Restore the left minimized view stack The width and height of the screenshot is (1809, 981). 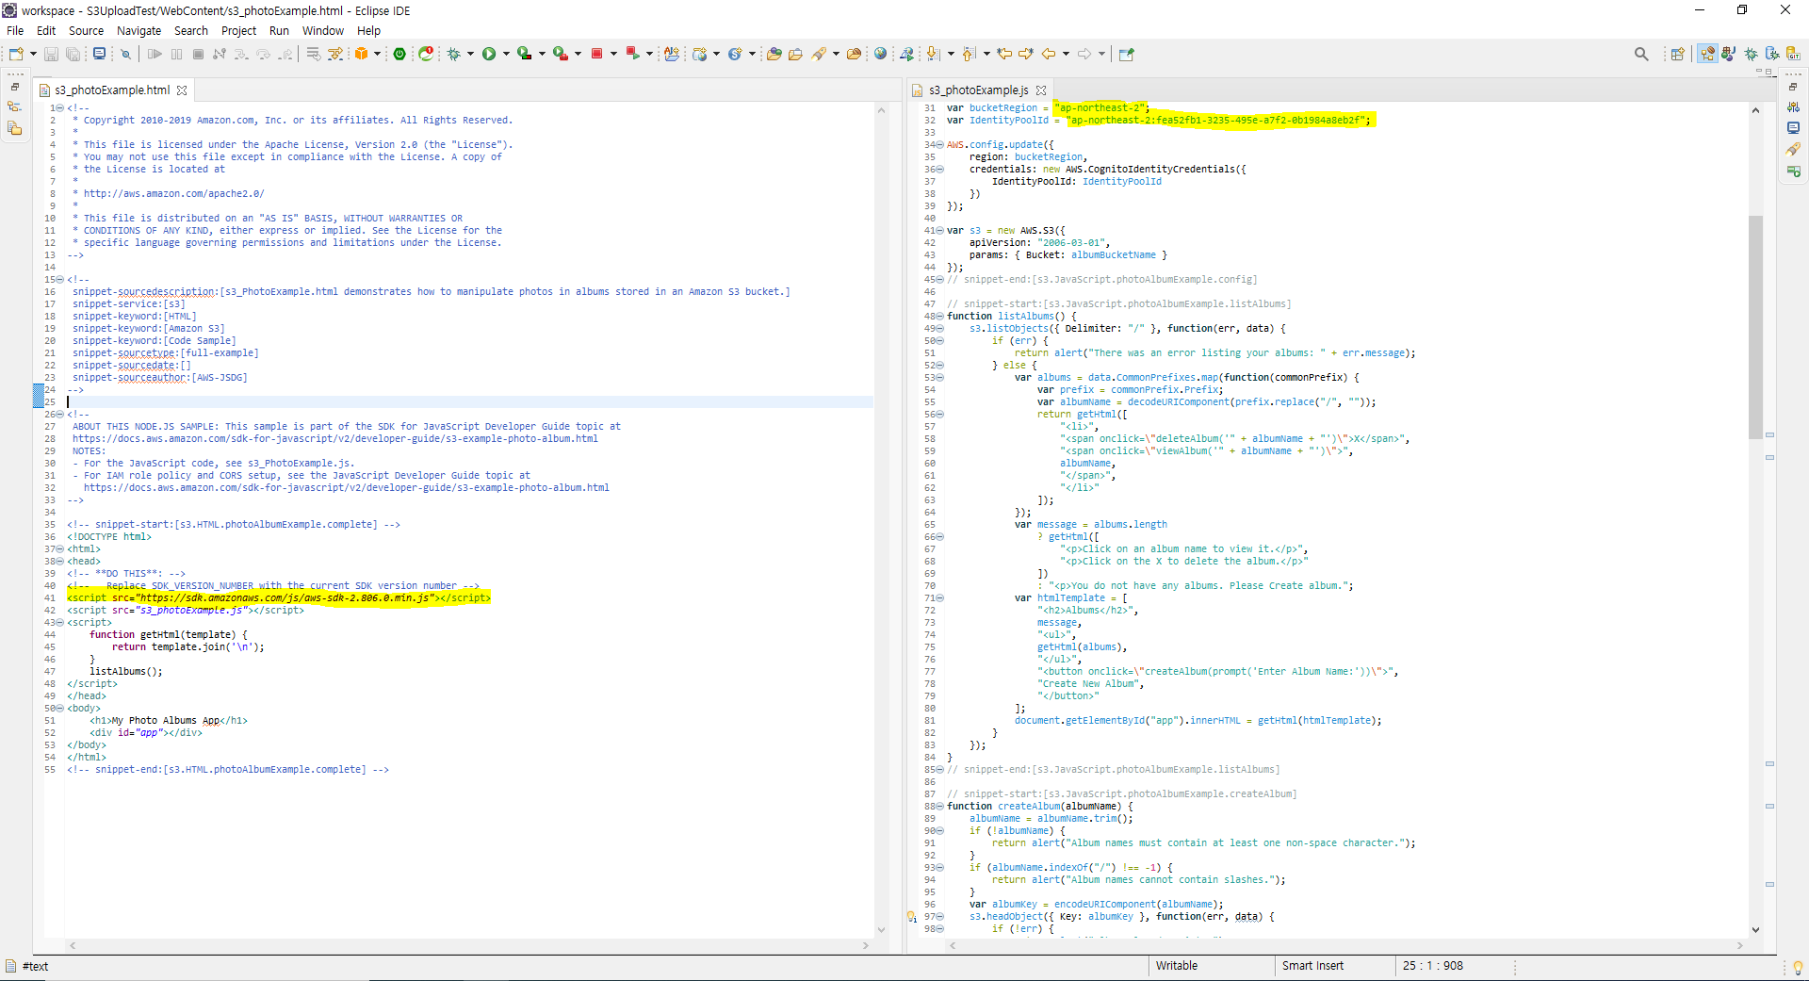click(15, 87)
